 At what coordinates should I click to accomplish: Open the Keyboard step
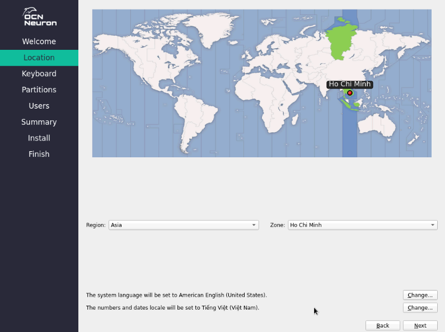(39, 74)
